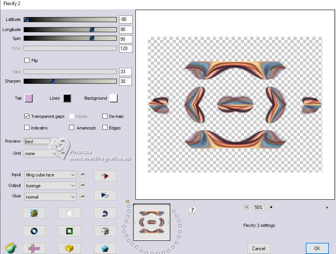This screenshot has height=254, width=336.
Task: Click the Latitude value field
Action: (x=126, y=19)
